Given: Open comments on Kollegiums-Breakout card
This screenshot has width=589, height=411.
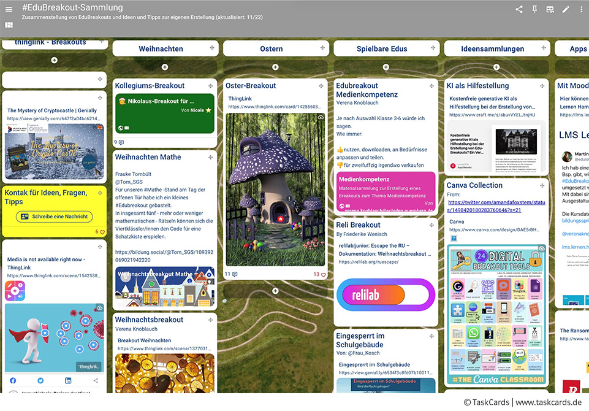Looking at the screenshot, I should (121, 142).
